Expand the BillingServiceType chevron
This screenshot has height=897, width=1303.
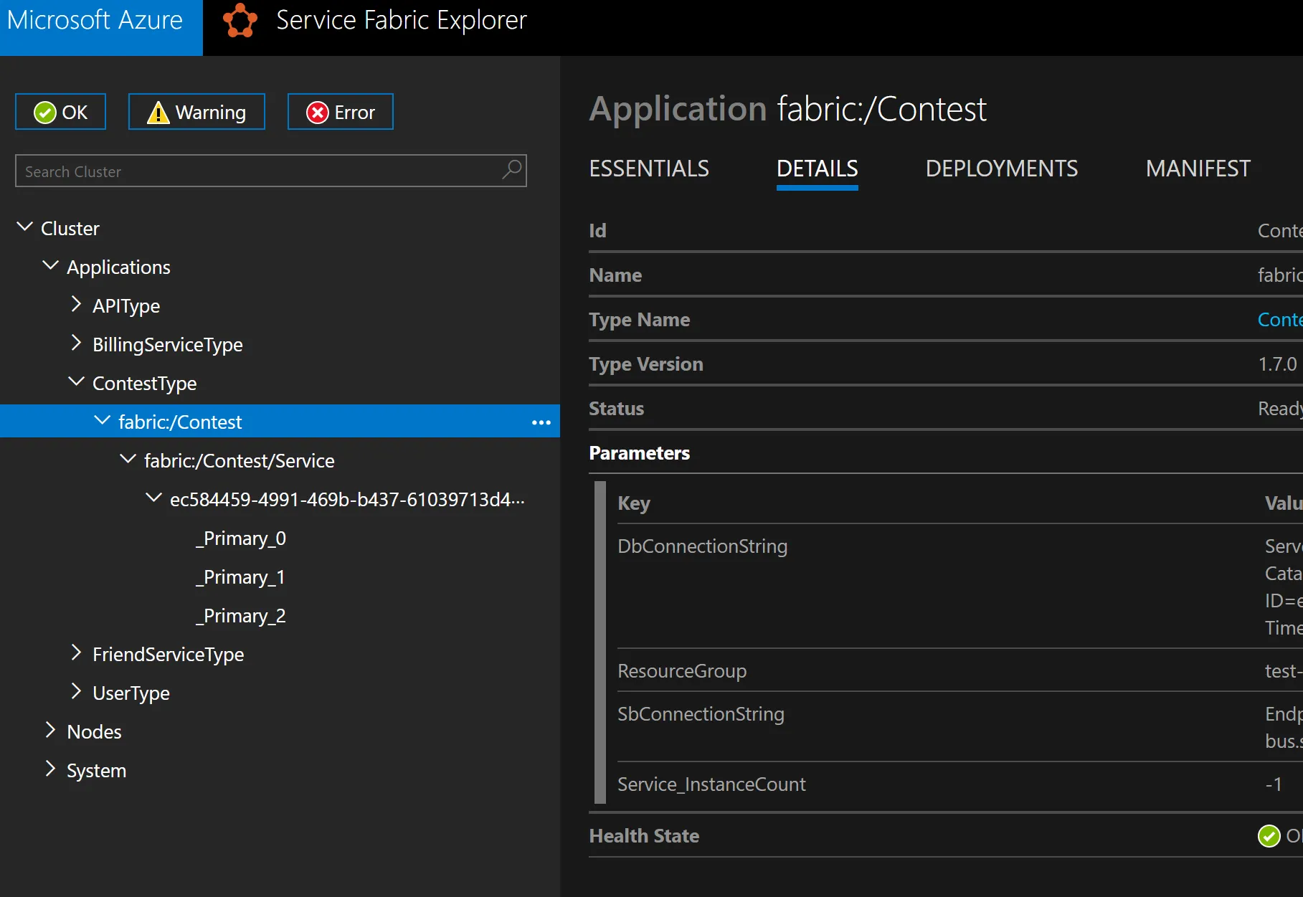(77, 343)
